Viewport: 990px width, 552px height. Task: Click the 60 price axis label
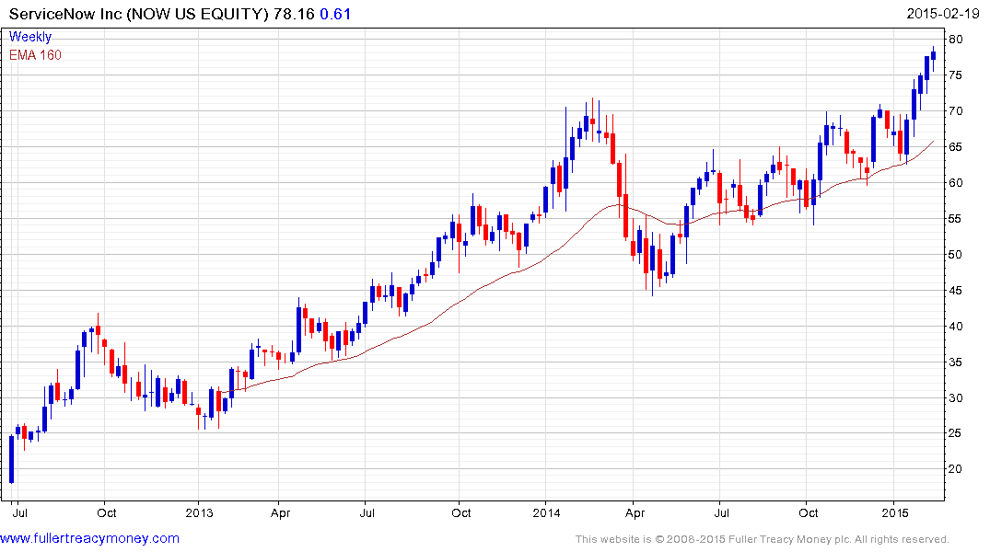coord(956,183)
